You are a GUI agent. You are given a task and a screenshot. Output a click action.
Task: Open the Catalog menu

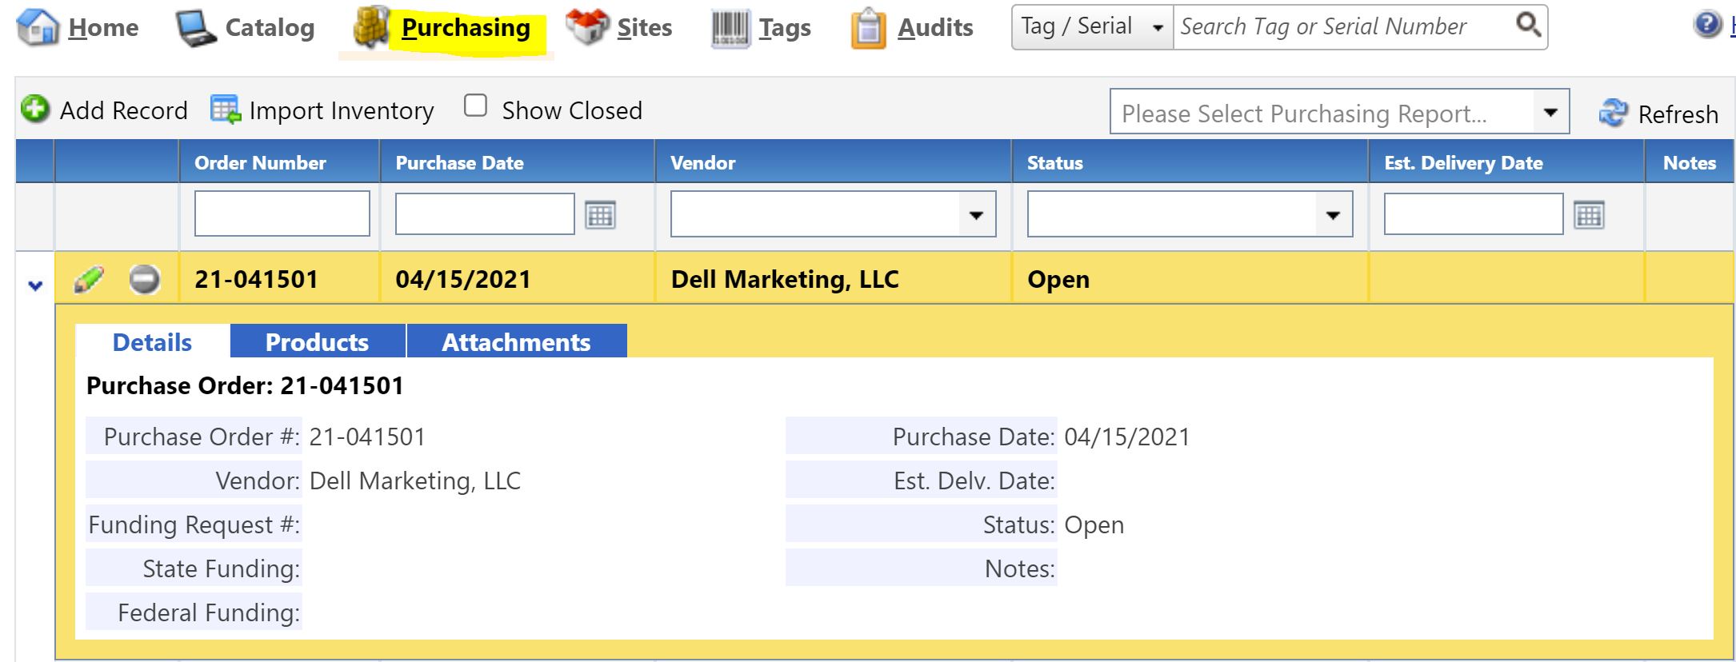coord(270,28)
